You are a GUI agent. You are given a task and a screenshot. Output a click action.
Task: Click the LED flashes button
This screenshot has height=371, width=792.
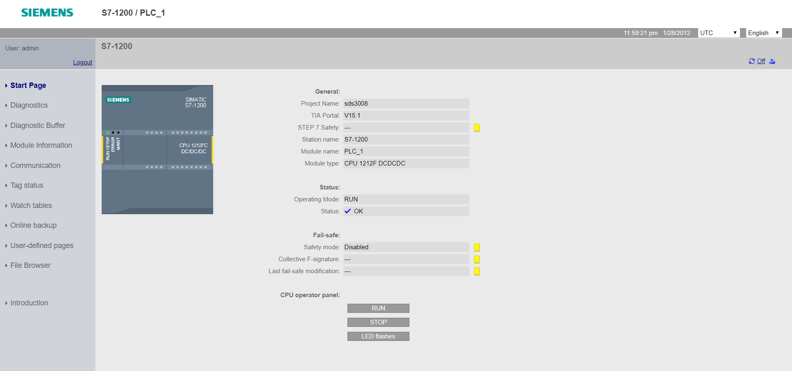coord(378,336)
